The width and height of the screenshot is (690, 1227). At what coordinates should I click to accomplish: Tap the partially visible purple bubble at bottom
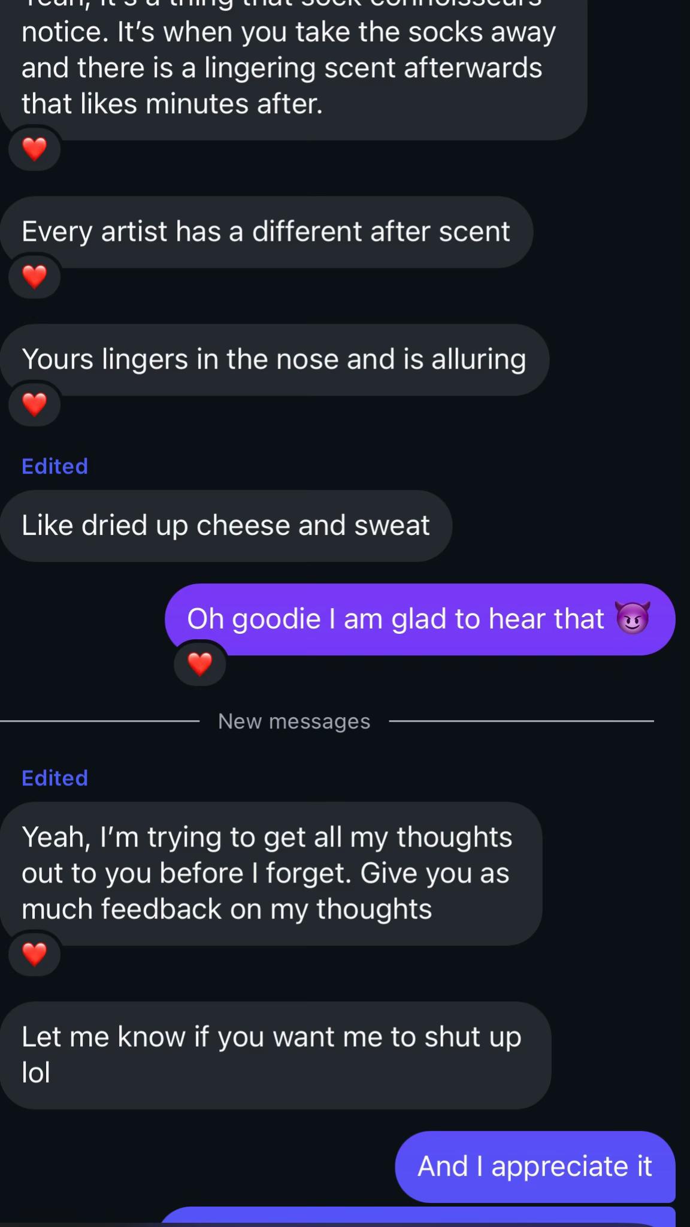point(417,1217)
